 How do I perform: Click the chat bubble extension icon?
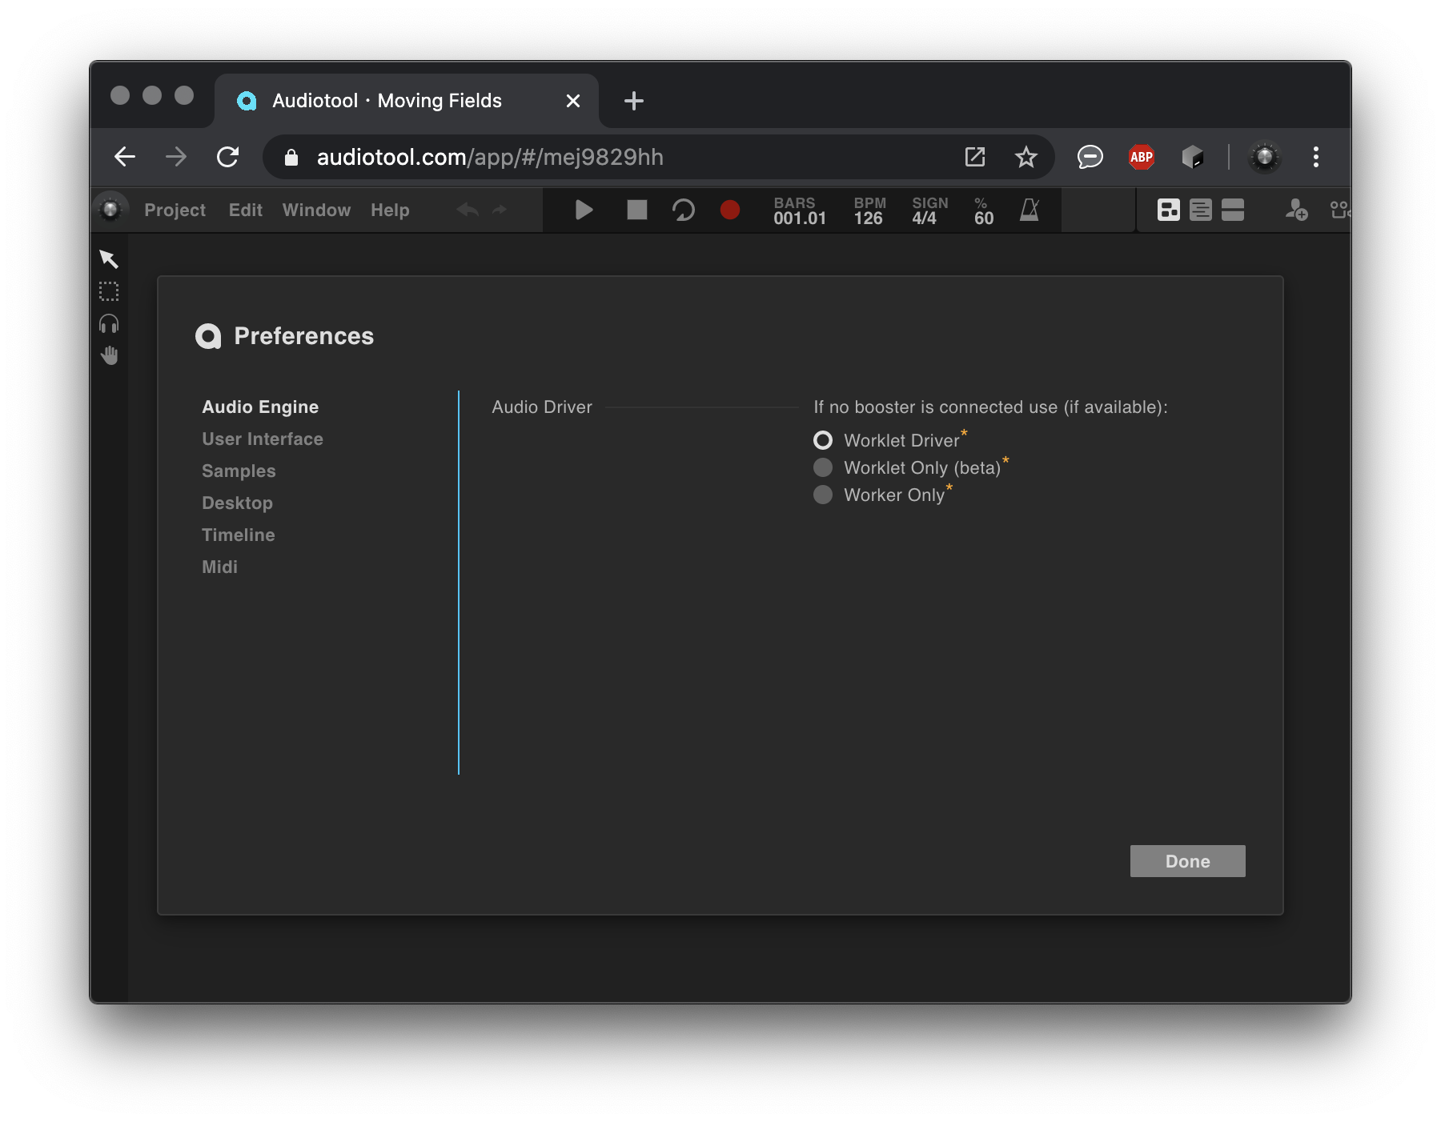tap(1090, 157)
